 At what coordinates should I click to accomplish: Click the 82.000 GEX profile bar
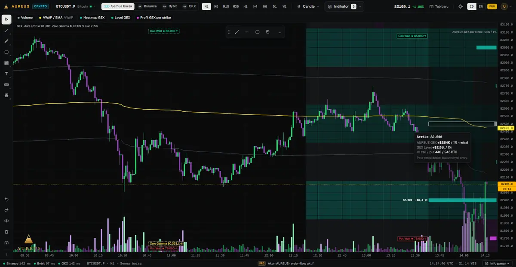(463, 200)
